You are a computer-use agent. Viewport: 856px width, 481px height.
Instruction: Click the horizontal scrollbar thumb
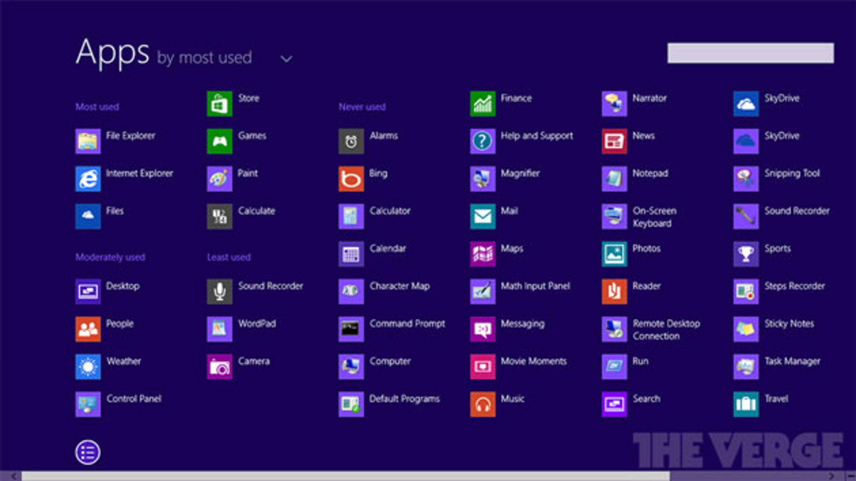346,476
